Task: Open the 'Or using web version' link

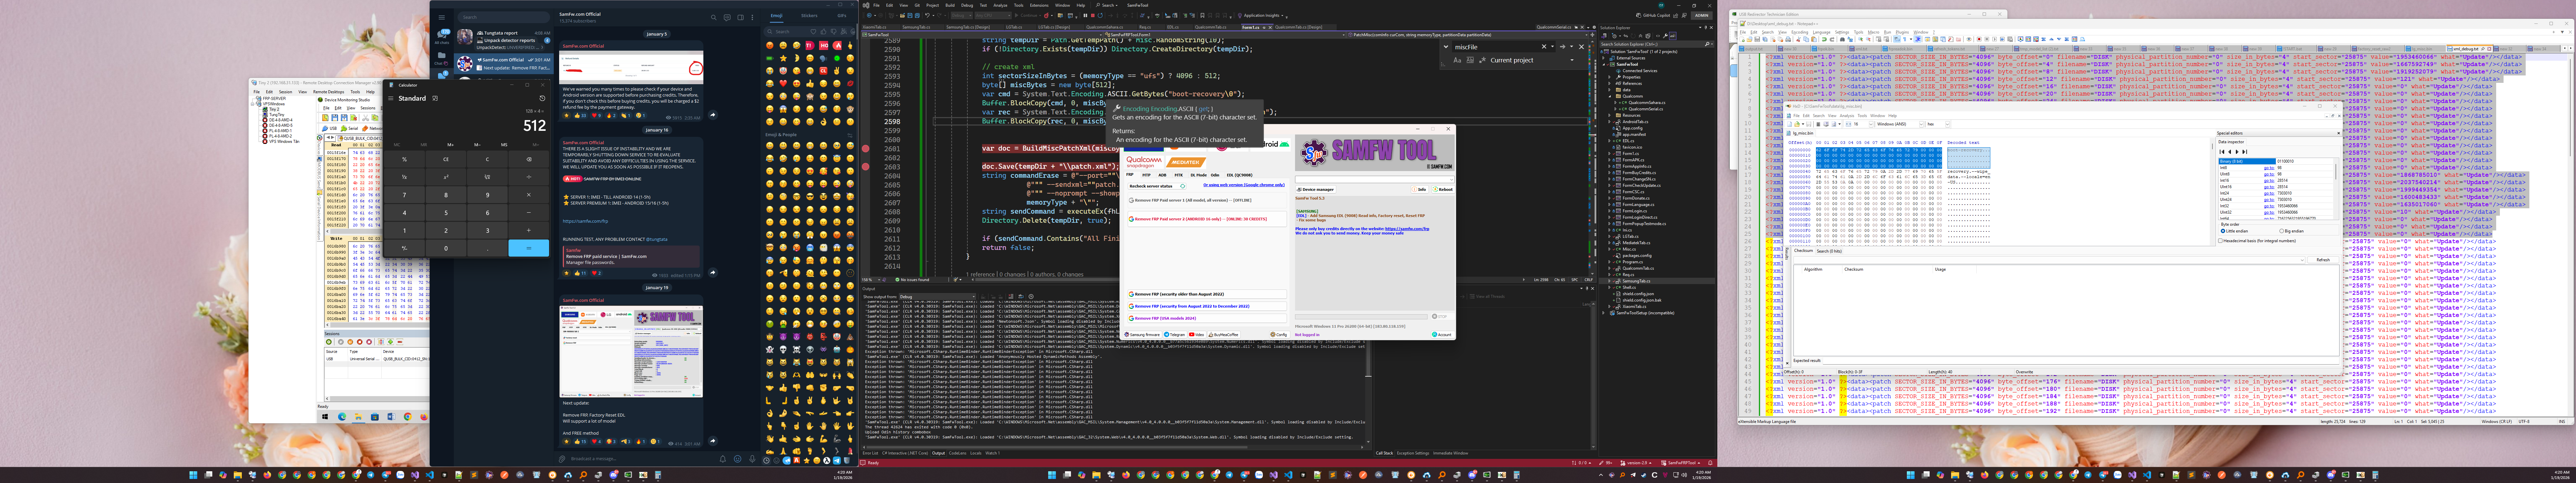Action: pos(1244,185)
